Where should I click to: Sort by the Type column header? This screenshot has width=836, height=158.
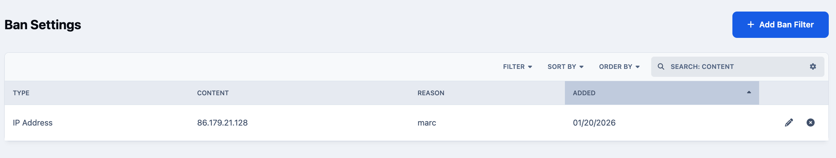pos(21,93)
